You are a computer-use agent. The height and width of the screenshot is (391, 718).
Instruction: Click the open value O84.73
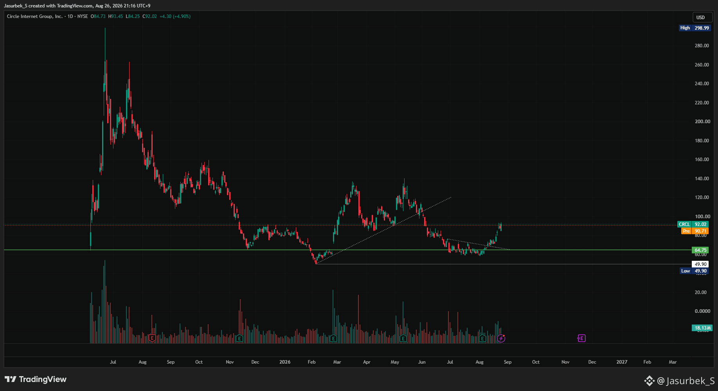click(x=98, y=16)
